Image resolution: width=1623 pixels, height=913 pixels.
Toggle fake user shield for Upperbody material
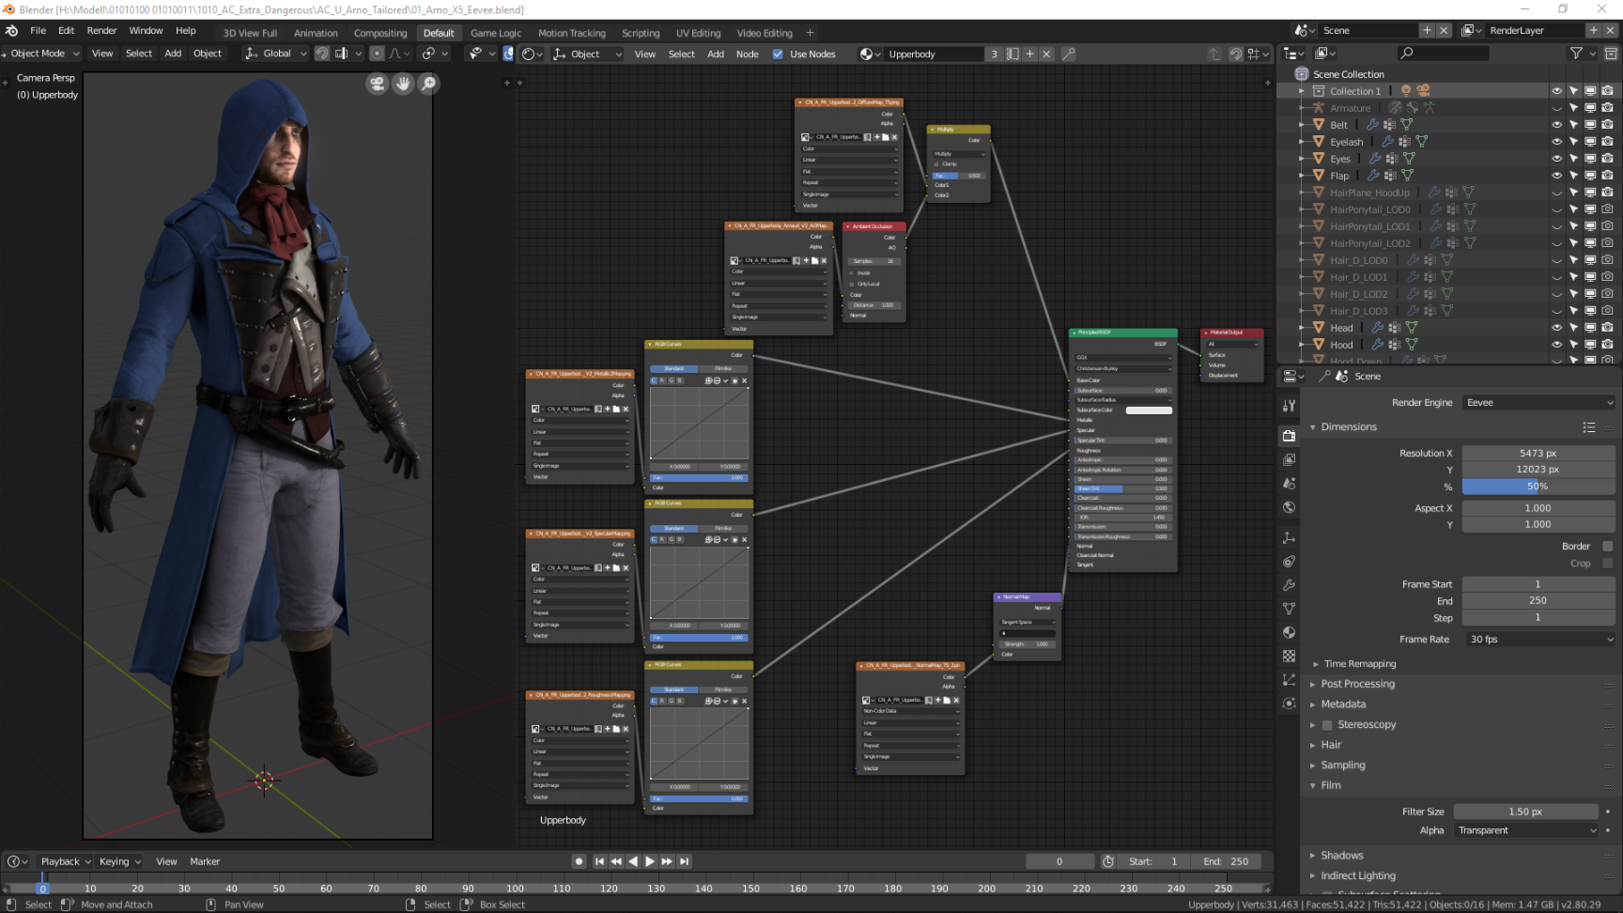pyautogui.click(x=1012, y=54)
